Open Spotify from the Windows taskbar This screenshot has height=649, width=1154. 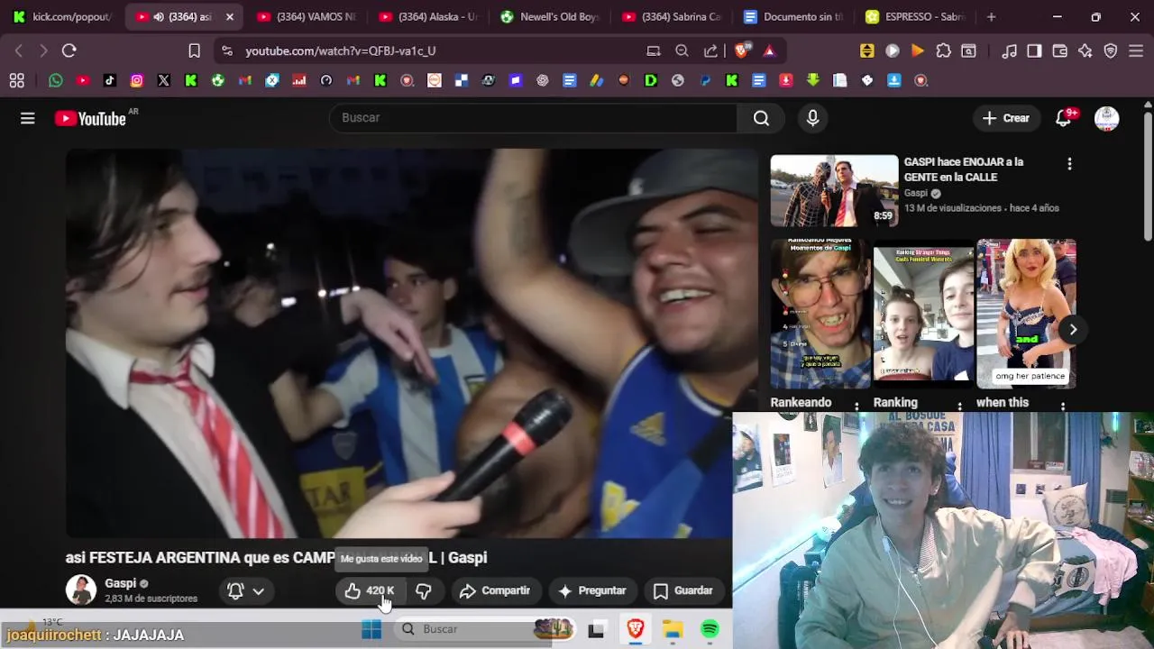click(710, 629)
